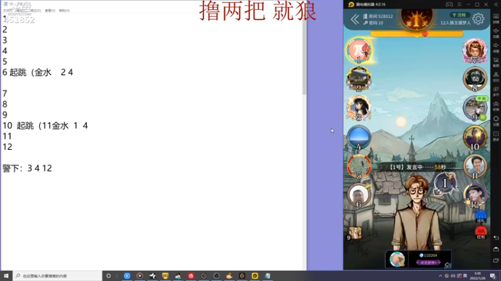This screenshot has height=281, width=501.
Task: Click purple button in bottom profile card
Action: point(428,262)
